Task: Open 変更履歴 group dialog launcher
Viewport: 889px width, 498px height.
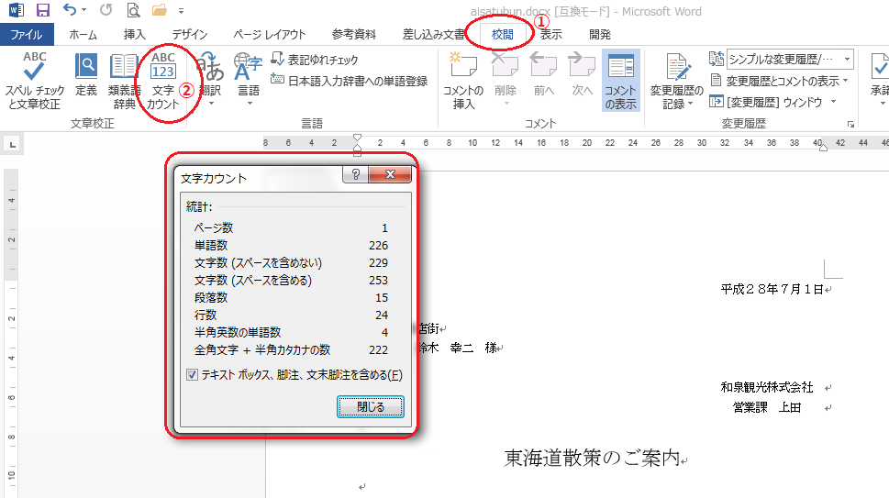Action: pyautogui.click(x=850, y=124)
